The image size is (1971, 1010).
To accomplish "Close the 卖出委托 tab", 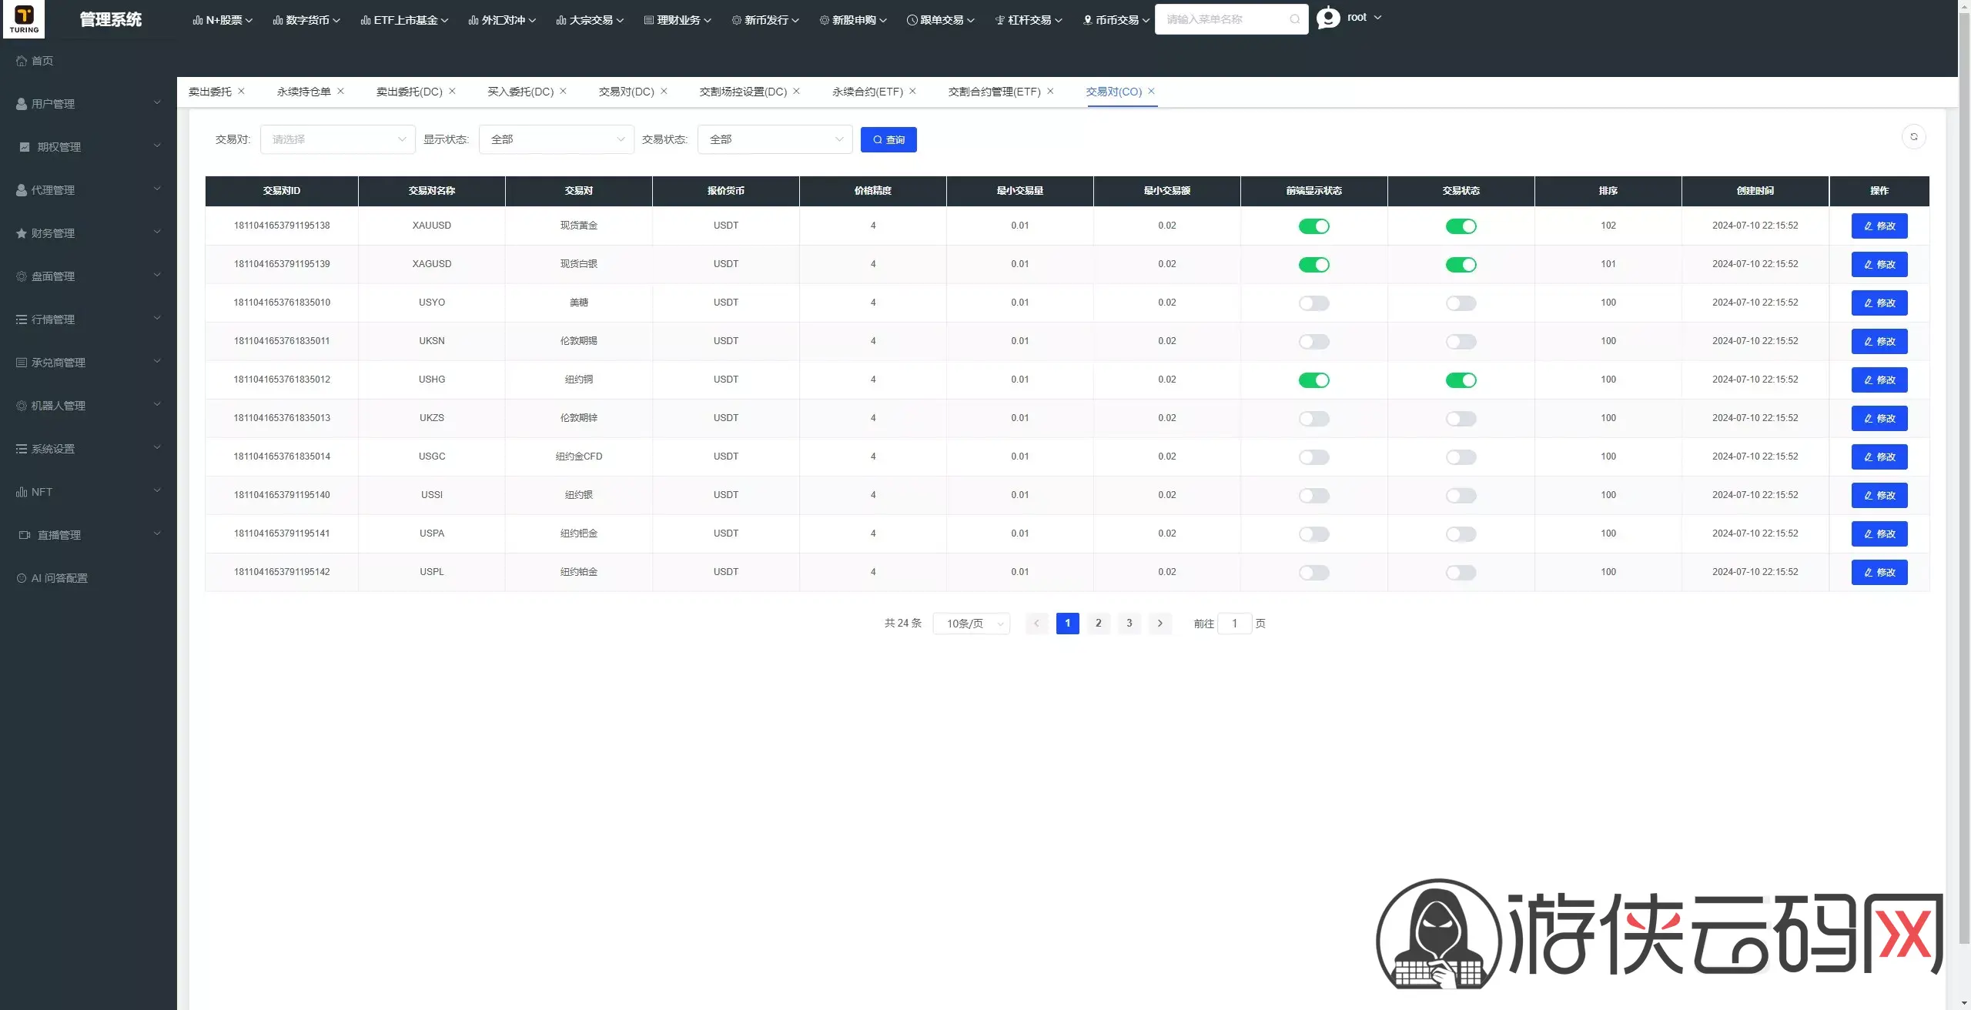I will click(x=241, y=91).
